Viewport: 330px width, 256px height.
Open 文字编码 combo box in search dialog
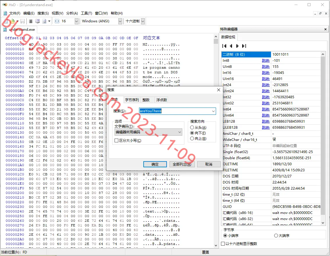click(148, 132)
